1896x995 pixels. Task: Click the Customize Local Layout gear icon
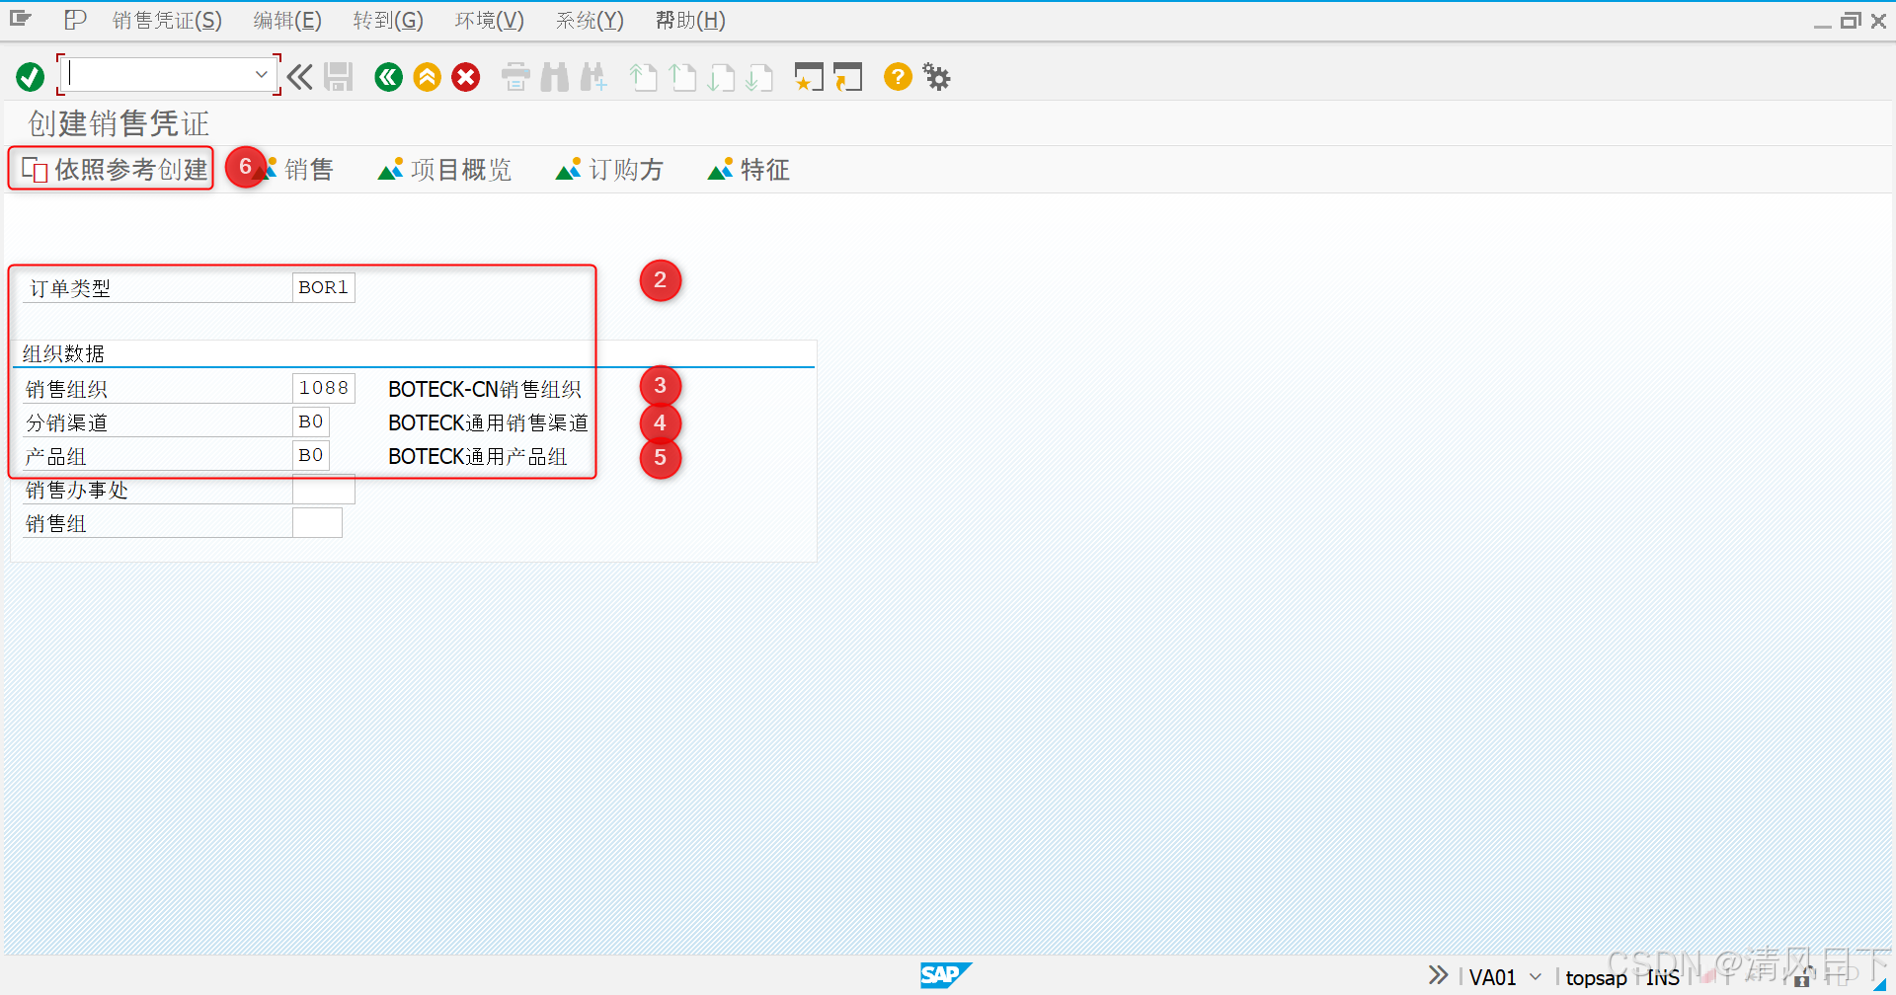click(936, 76)
